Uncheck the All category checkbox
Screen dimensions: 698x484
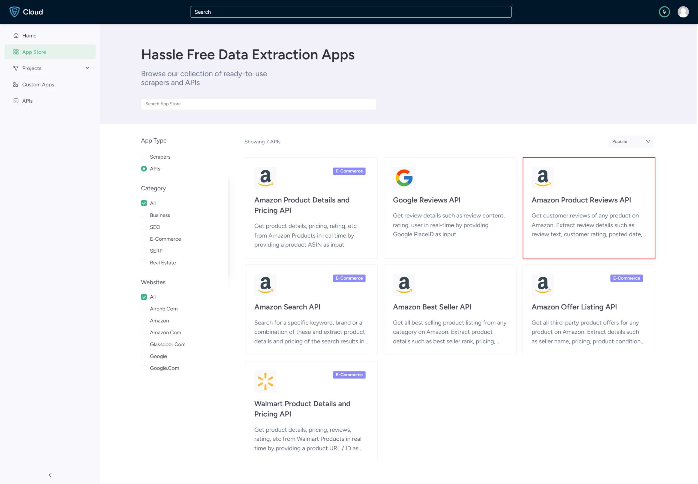(144, 203)
